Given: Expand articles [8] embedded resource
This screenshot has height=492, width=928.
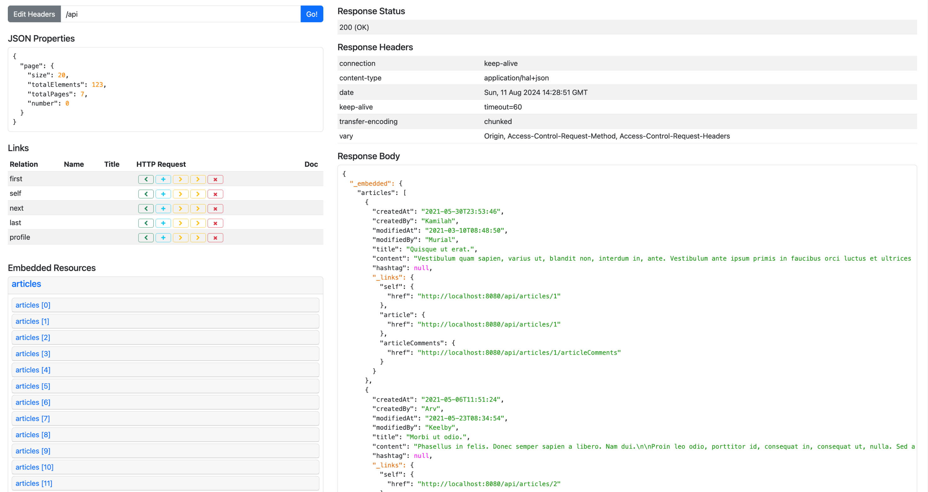Looking at the screenshot, I should coord(33,435).
